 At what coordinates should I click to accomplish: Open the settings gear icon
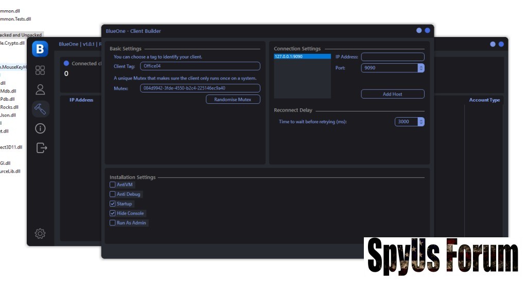point(40,234)
